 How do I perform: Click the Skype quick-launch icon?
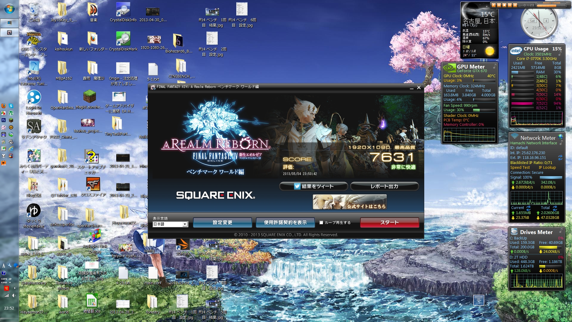point(11,106)
